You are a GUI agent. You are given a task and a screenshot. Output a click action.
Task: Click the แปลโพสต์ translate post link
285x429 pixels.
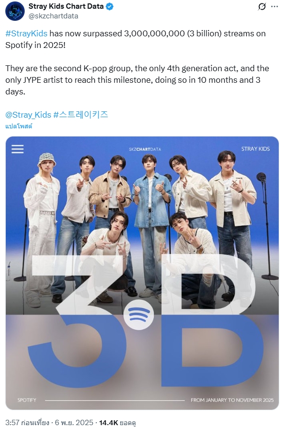click(19, 126)
